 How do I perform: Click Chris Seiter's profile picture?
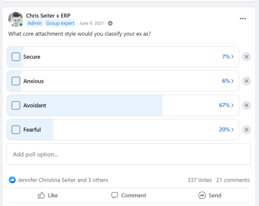click(x=16, y=19)
